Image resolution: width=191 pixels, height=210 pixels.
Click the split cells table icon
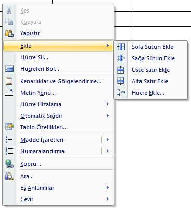click(9, 69)
